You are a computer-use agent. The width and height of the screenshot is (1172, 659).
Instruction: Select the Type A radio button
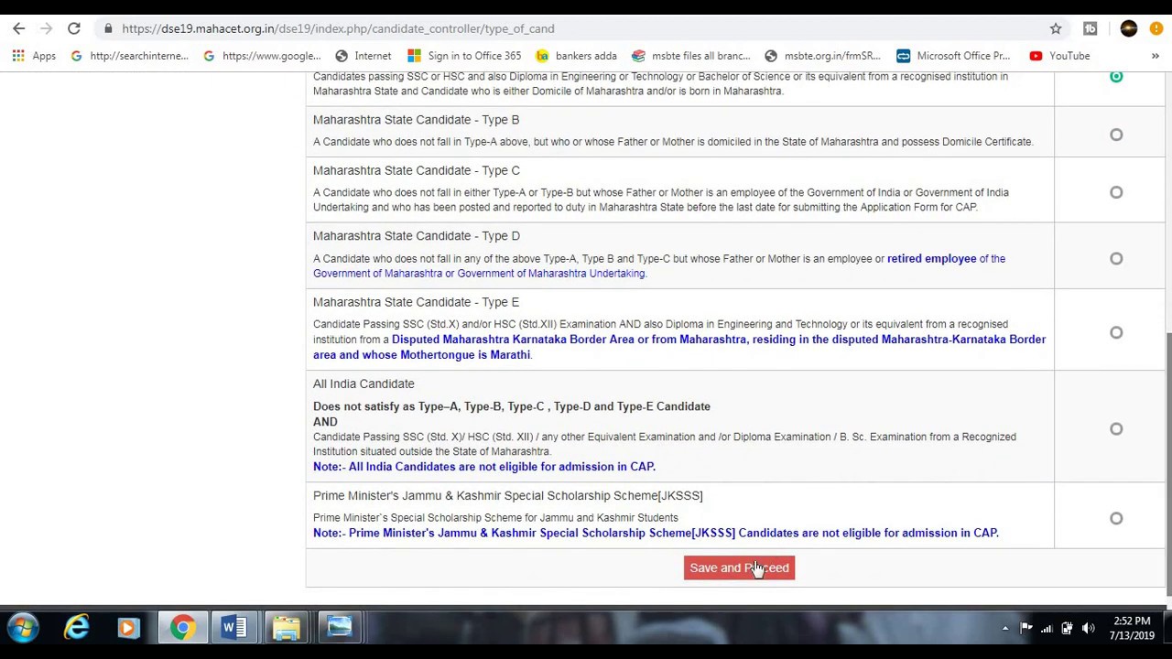[1116, 76]
